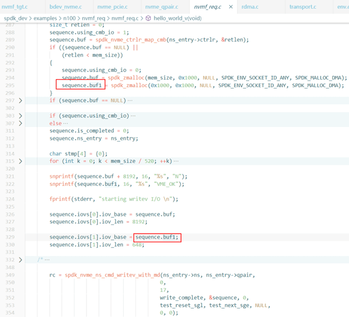Click line number 288 in gutter
The image size is (349, 317).
pyautogui.click(x=10, y=32)
